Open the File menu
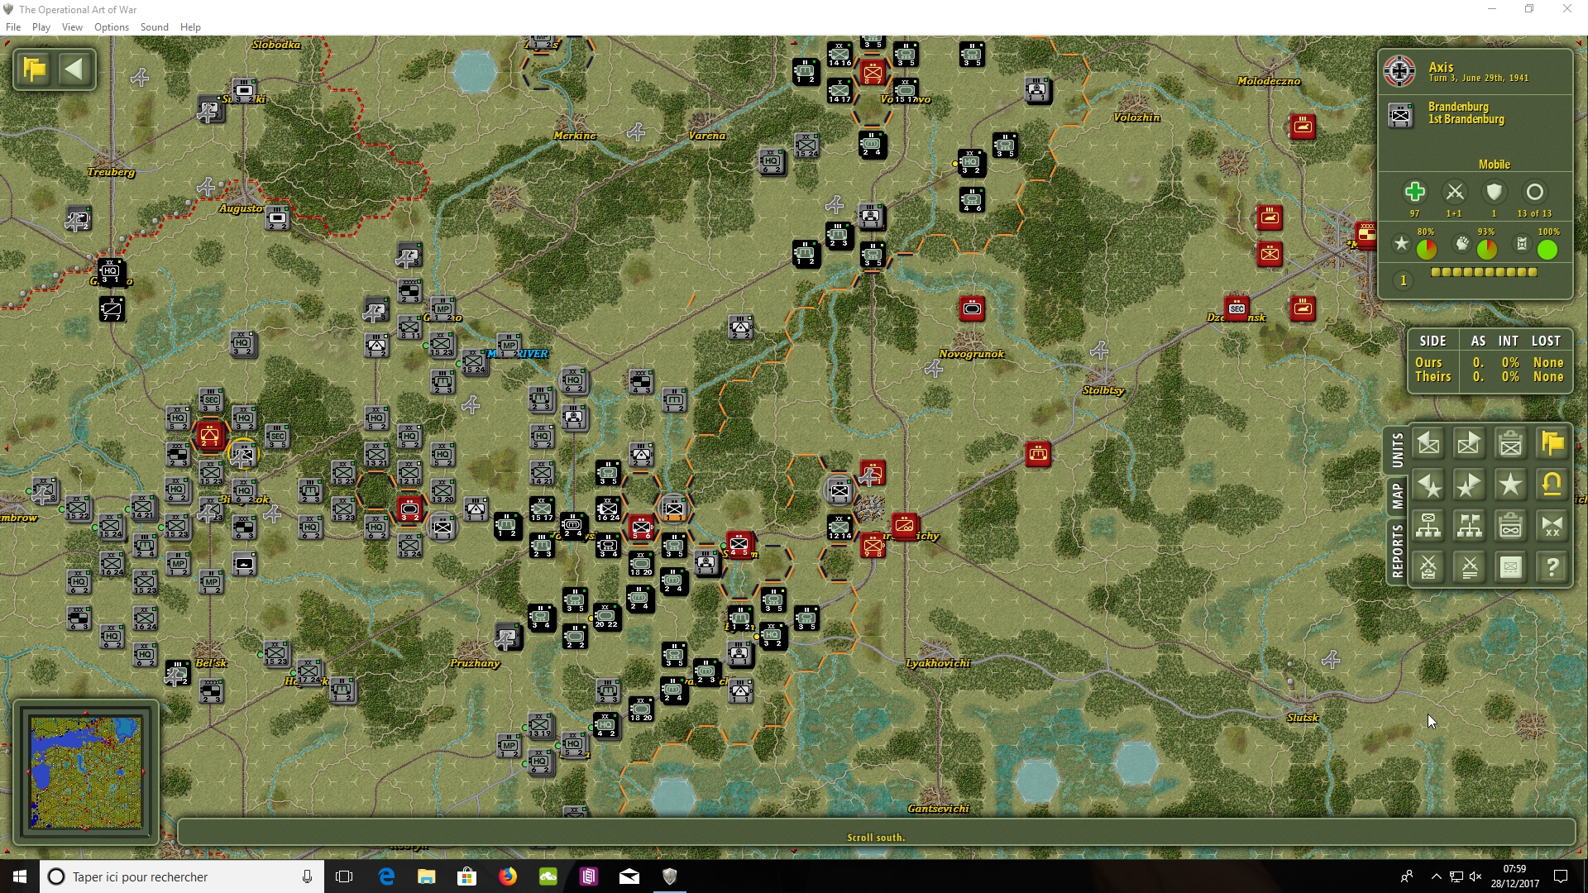The image size is (1588, 893). 13,27
